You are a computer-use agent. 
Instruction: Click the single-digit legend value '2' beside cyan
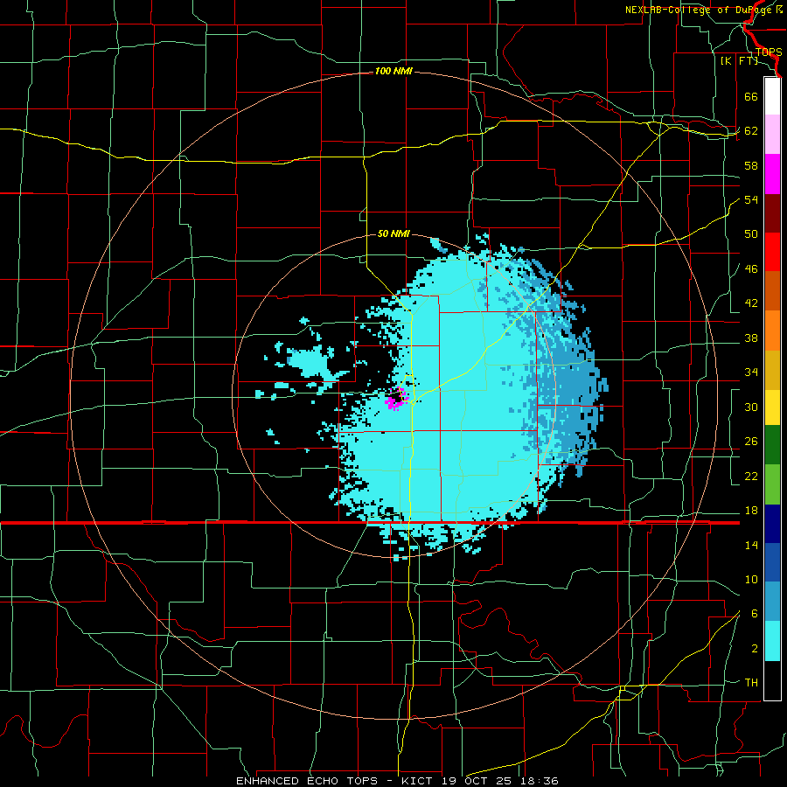(754, 649)
